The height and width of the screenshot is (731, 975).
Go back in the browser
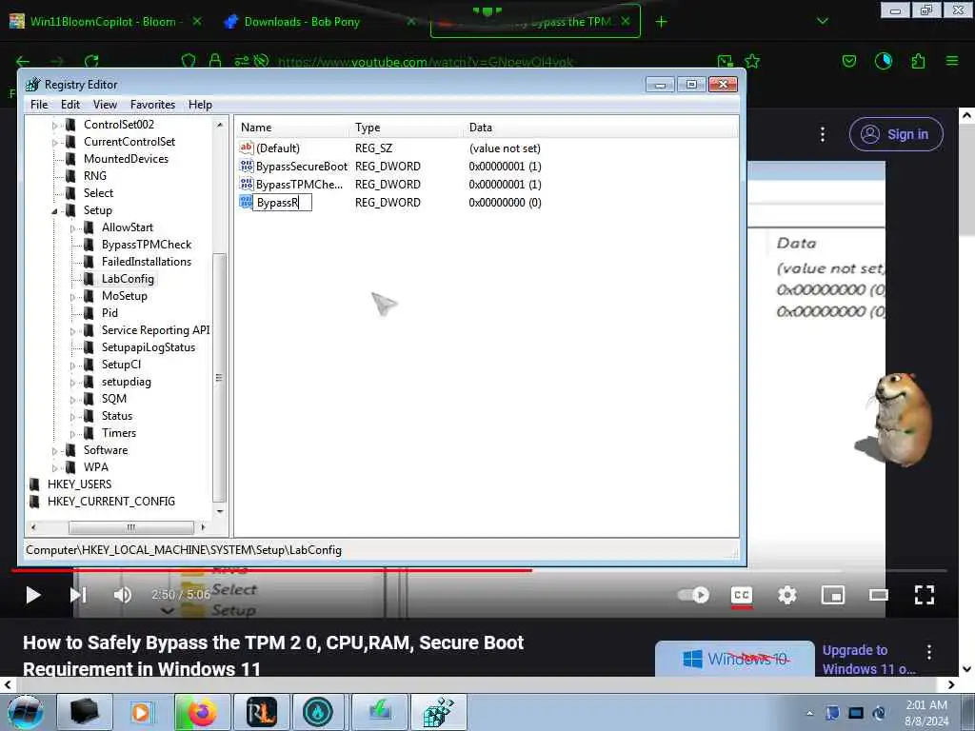pyautogui.click(x=23, y=61)
